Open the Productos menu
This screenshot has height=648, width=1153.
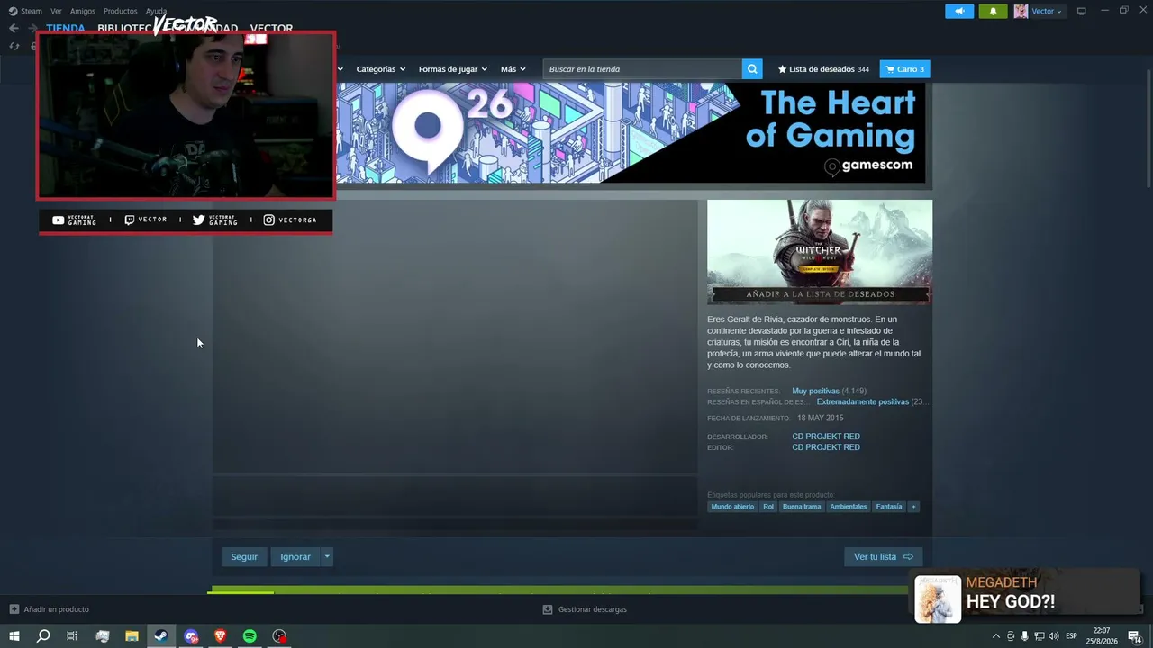click(x=121, y=11)
